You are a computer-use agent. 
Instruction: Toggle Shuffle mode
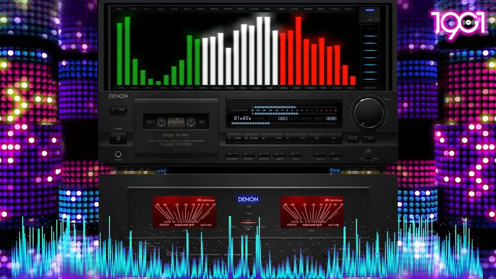pyautogui.click(x=320, y=154)
